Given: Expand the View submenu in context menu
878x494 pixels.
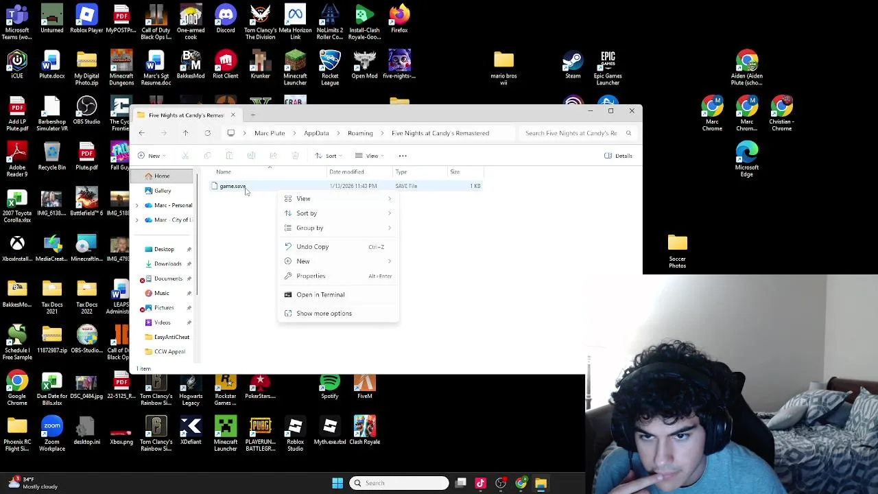Looking at the screenshot, I should [338, 199].
